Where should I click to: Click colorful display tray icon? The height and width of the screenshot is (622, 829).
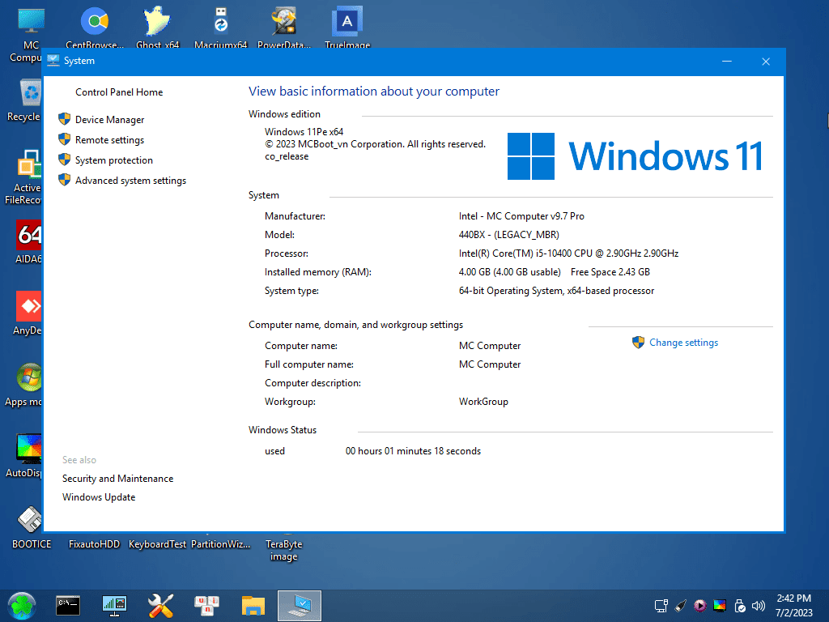[720, 606]
